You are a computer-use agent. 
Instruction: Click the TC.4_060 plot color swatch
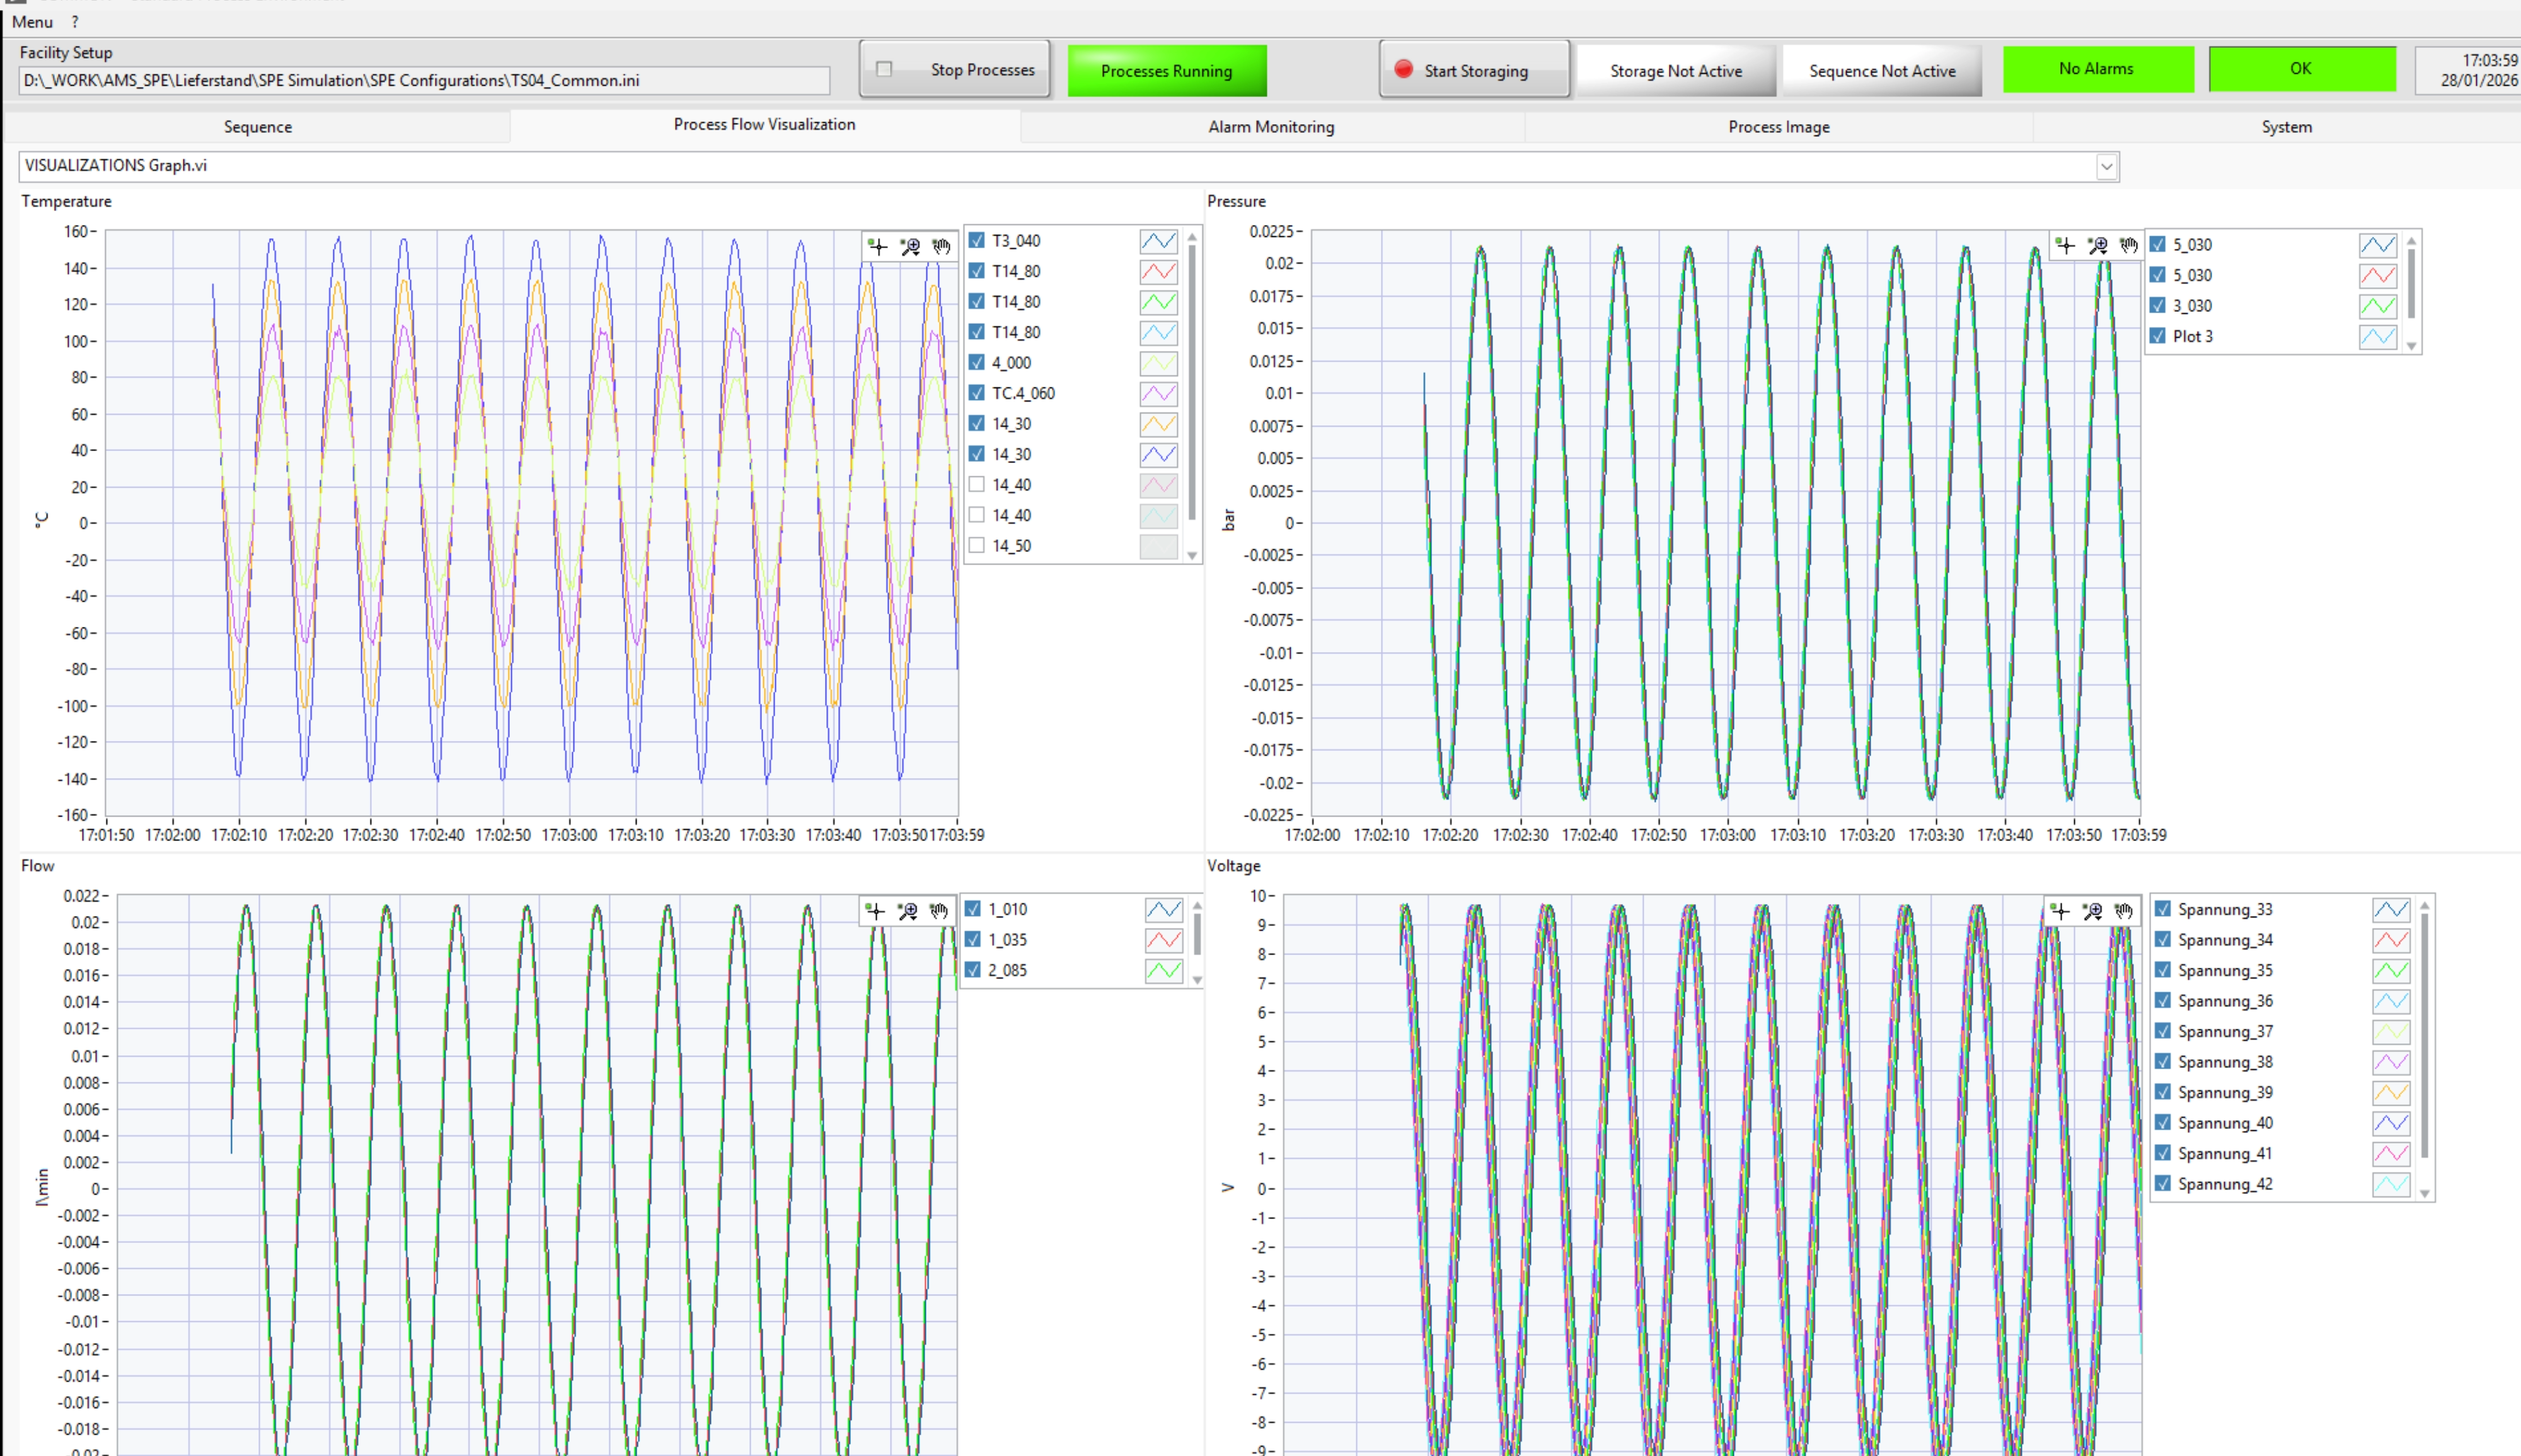click(x=1158, y=394)
